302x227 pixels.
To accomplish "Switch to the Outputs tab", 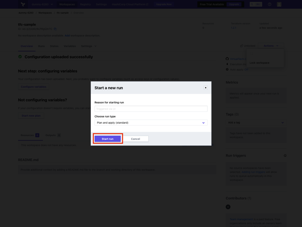I will [53, 135].
